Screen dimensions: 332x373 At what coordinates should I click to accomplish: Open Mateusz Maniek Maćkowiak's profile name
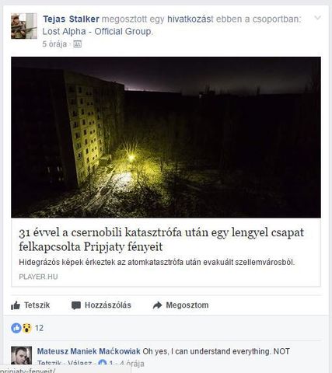pos(89,351)
